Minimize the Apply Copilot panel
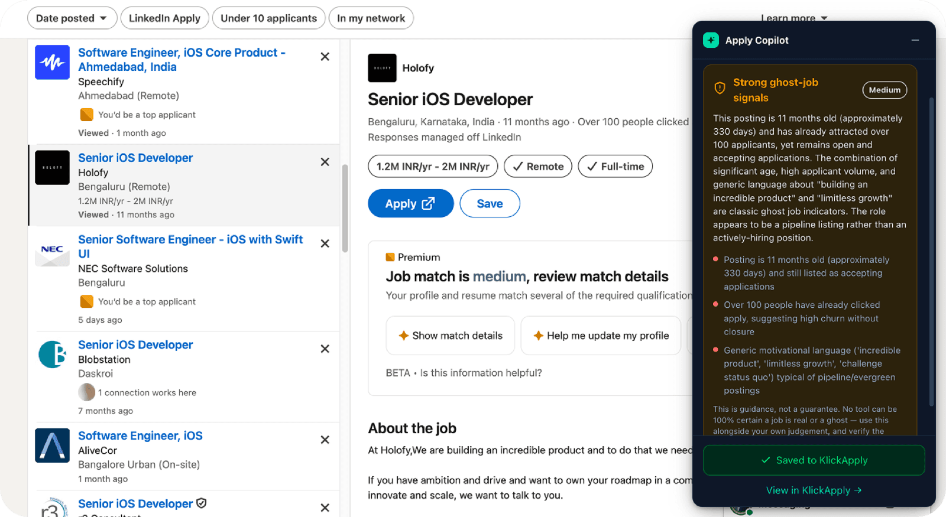Image resolution: width=946 pixels, height=517 pixels. (915, 40)
